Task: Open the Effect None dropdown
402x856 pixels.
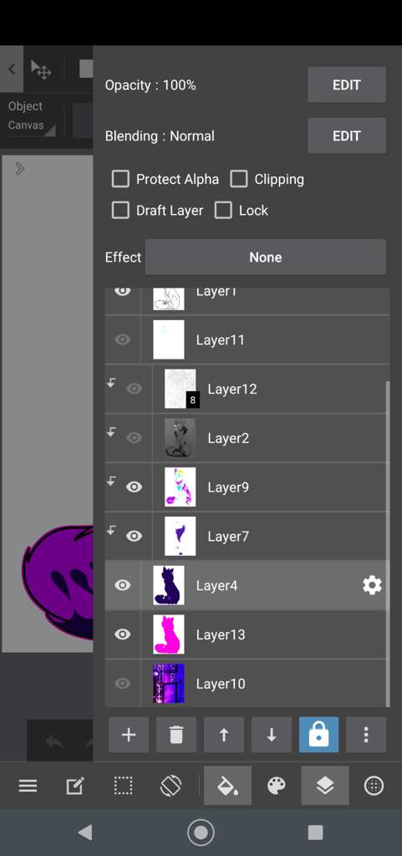Action: click(x=266, y=257)
